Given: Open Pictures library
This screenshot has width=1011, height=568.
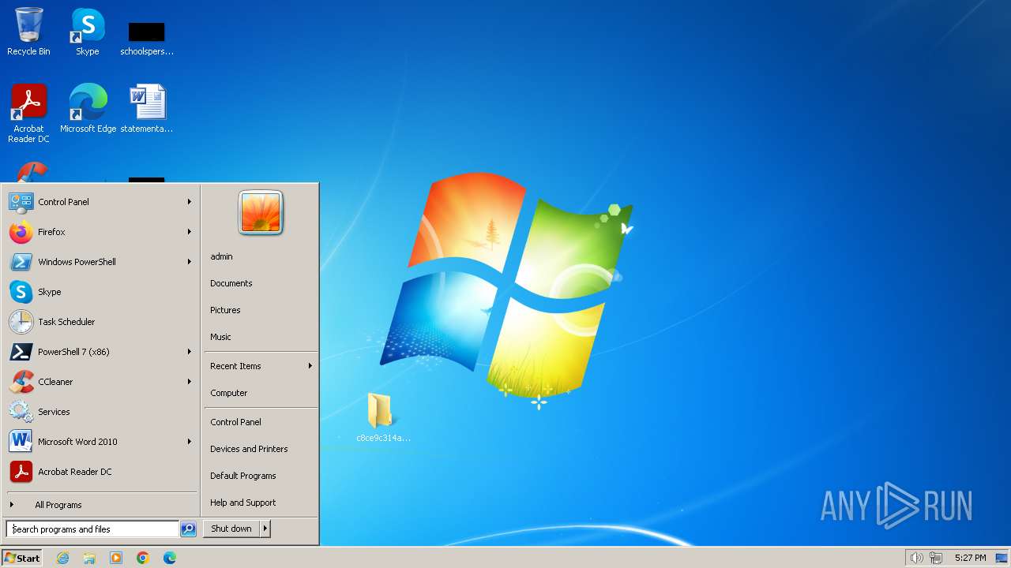Looking at the screenshot, I should [261, 310].
